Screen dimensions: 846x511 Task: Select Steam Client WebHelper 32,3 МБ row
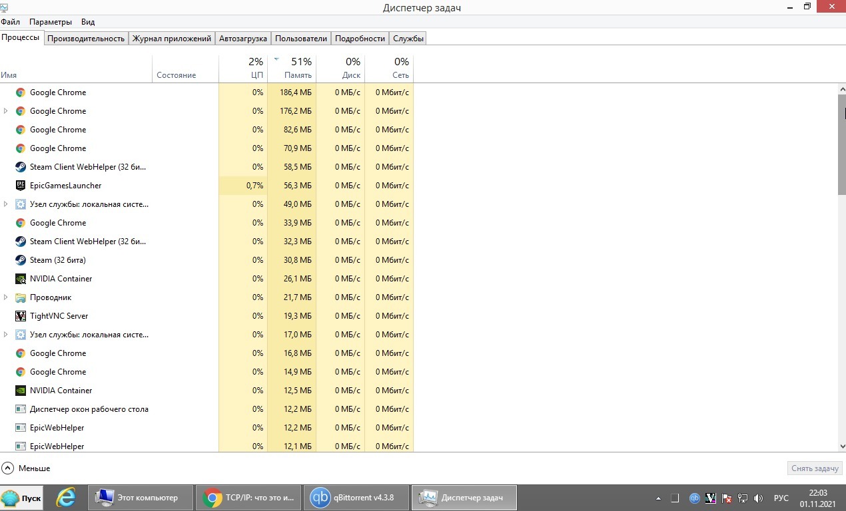[207, 242]
